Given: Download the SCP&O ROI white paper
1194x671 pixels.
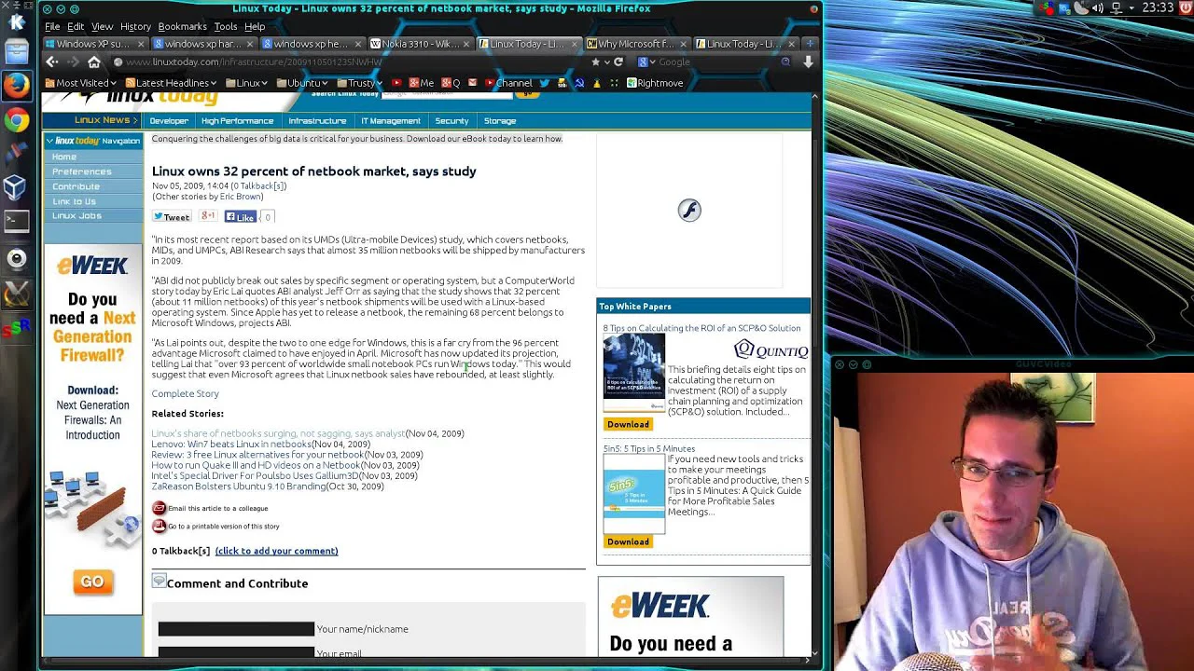Looking at the screenshot, I should click(x=628, y=424).
